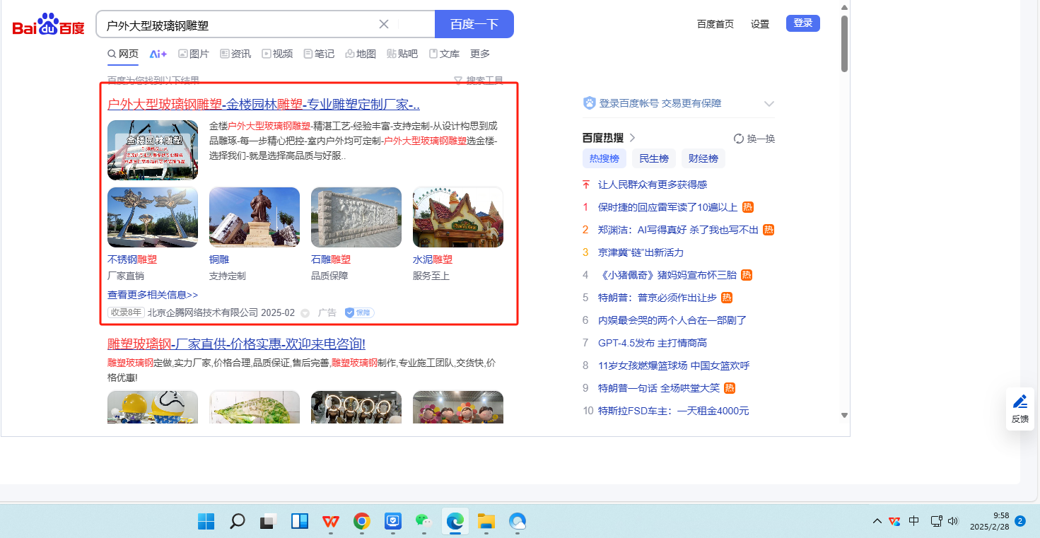Open WPS Office from the taskbar

330,522
